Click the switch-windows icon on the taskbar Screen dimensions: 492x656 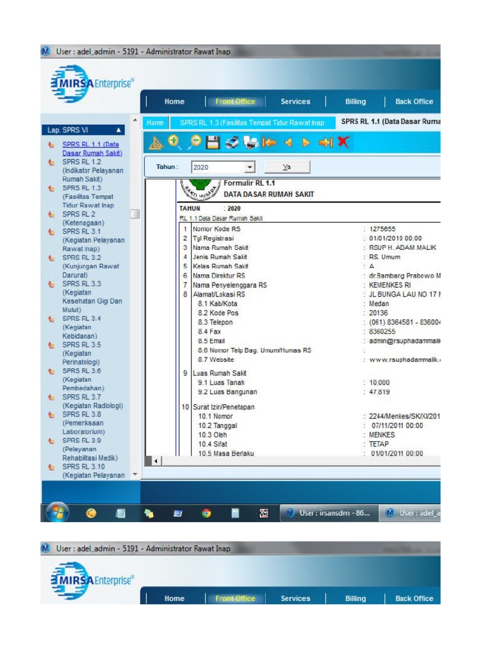[178, 513]
